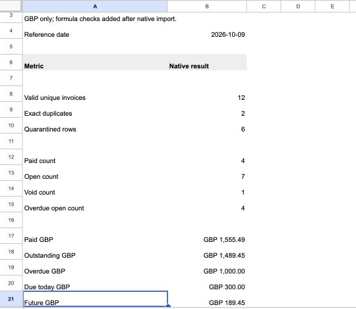Click the 'Outstanding GBP' cell
356x309 pixels.
pos(95,252)
